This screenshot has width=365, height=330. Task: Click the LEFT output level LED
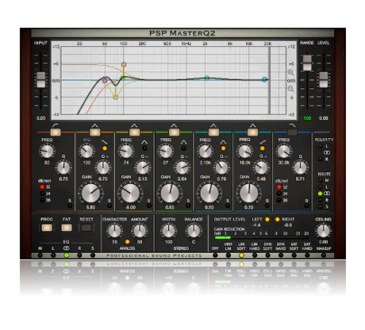267,219
